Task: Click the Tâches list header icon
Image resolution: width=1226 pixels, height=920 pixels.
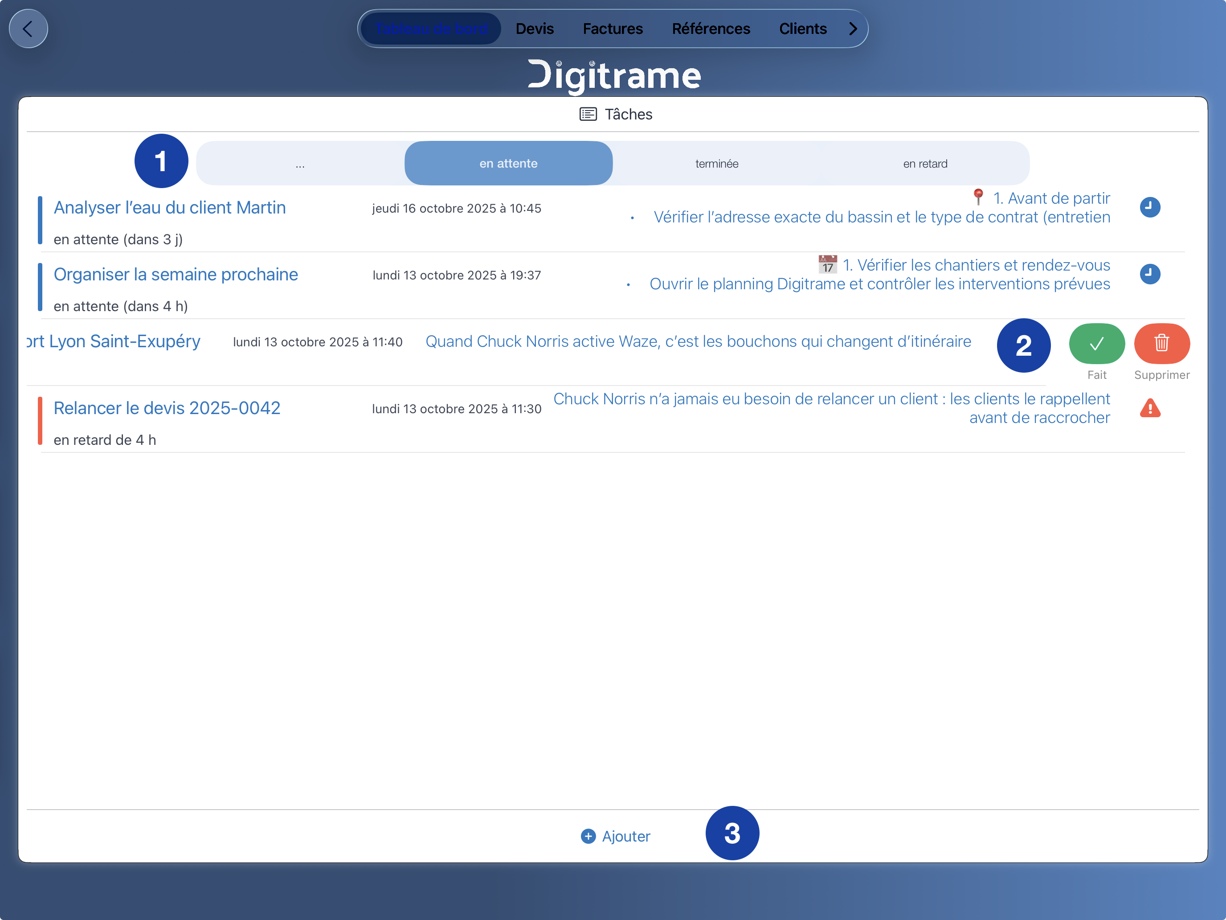Action: tap(588, 114)
